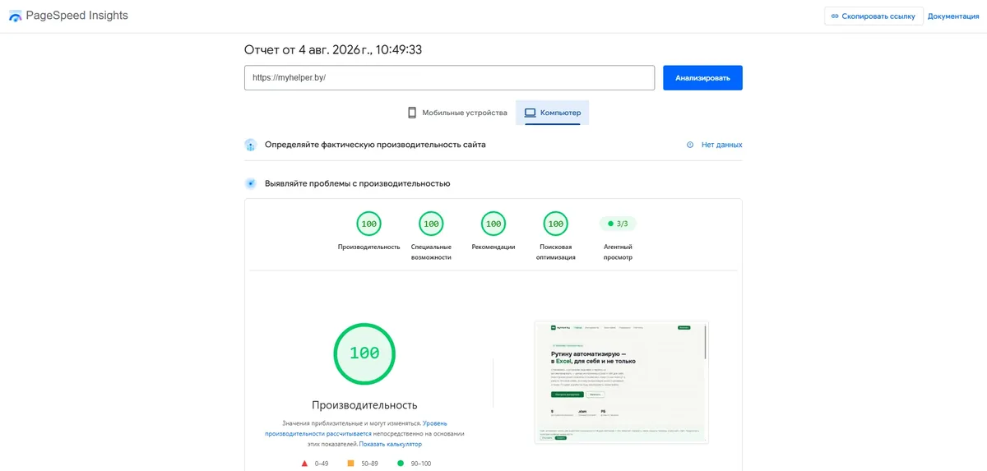987x471 pixels.
Task: Start analysis with the Анализировать button
Action: click(x=703, y=78)
